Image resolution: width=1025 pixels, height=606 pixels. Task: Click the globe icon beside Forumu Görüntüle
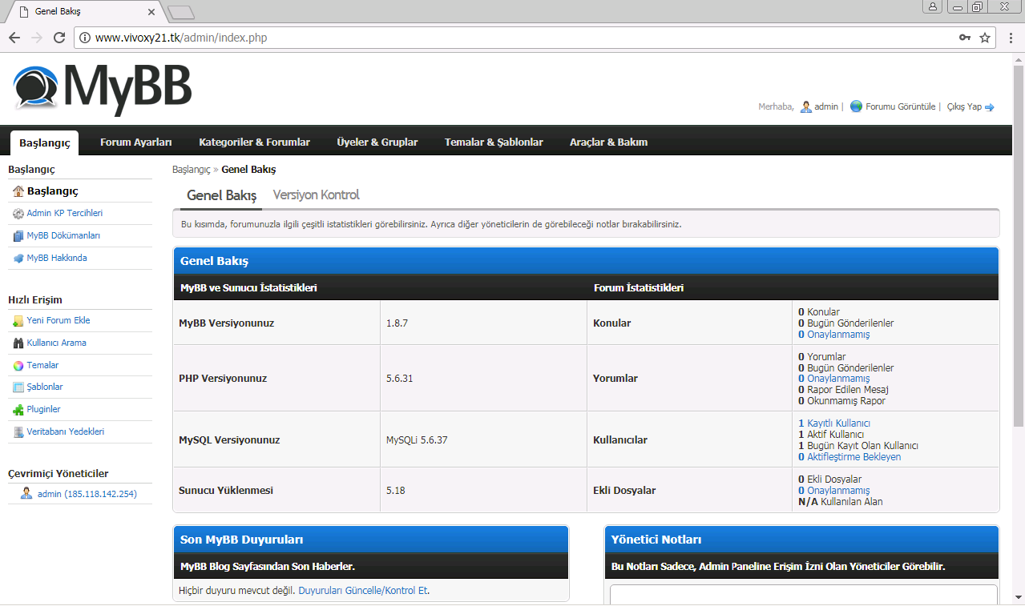click(856, 106)
